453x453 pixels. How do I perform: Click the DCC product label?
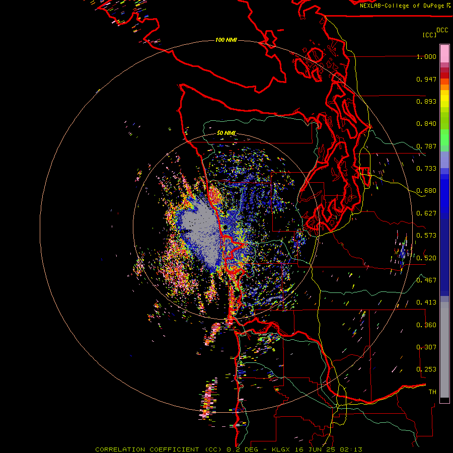coord(442,30)
